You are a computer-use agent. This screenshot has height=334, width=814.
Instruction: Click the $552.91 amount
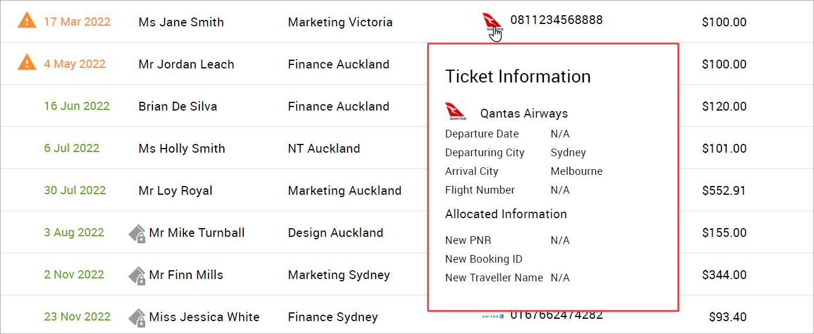(724, 191)
